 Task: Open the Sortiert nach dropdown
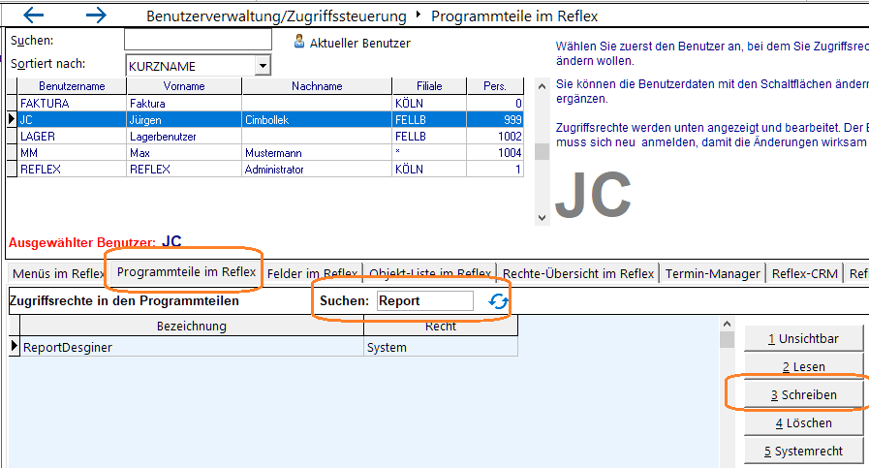tap(264, 66)
